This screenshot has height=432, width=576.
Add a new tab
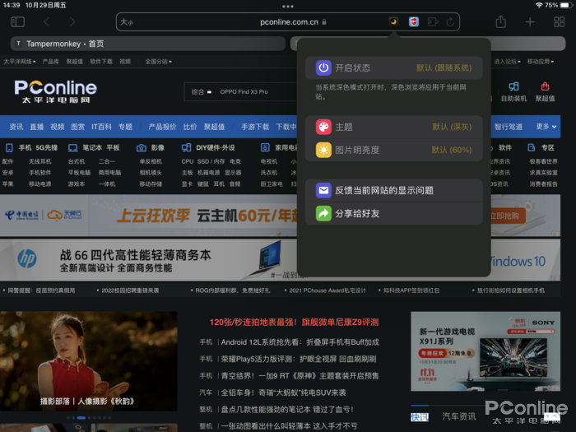pos(530,22)
